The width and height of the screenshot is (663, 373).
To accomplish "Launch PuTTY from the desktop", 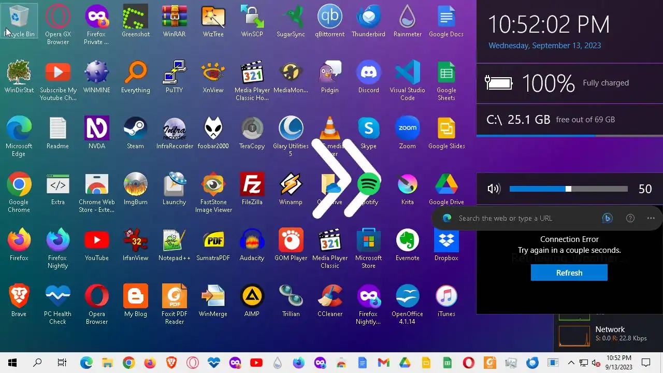I will click(x=175, y=77).
